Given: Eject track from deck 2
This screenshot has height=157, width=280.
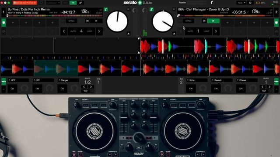Looking at the screenshot, I should point(174,34).
